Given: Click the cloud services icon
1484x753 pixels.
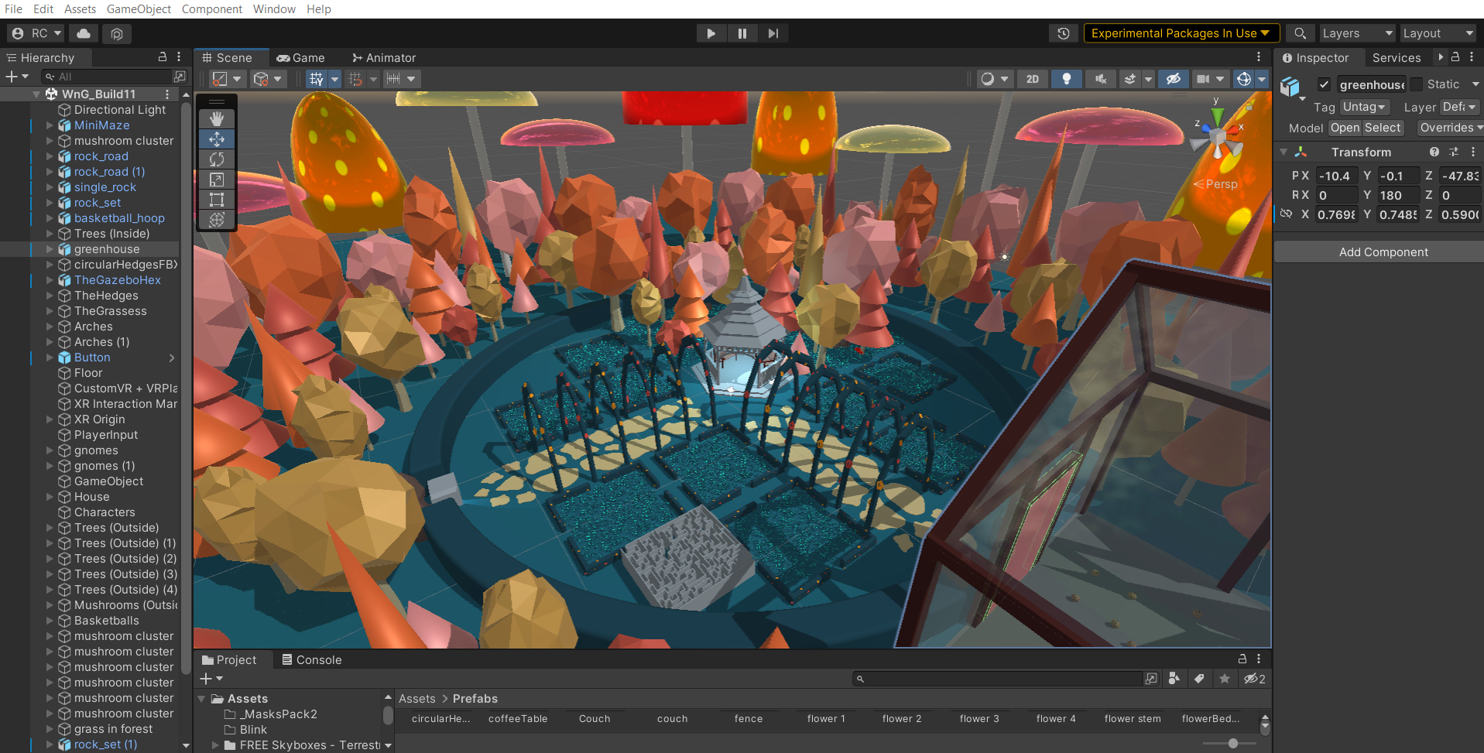Looking at the screenshot, I should pos(84,33).
